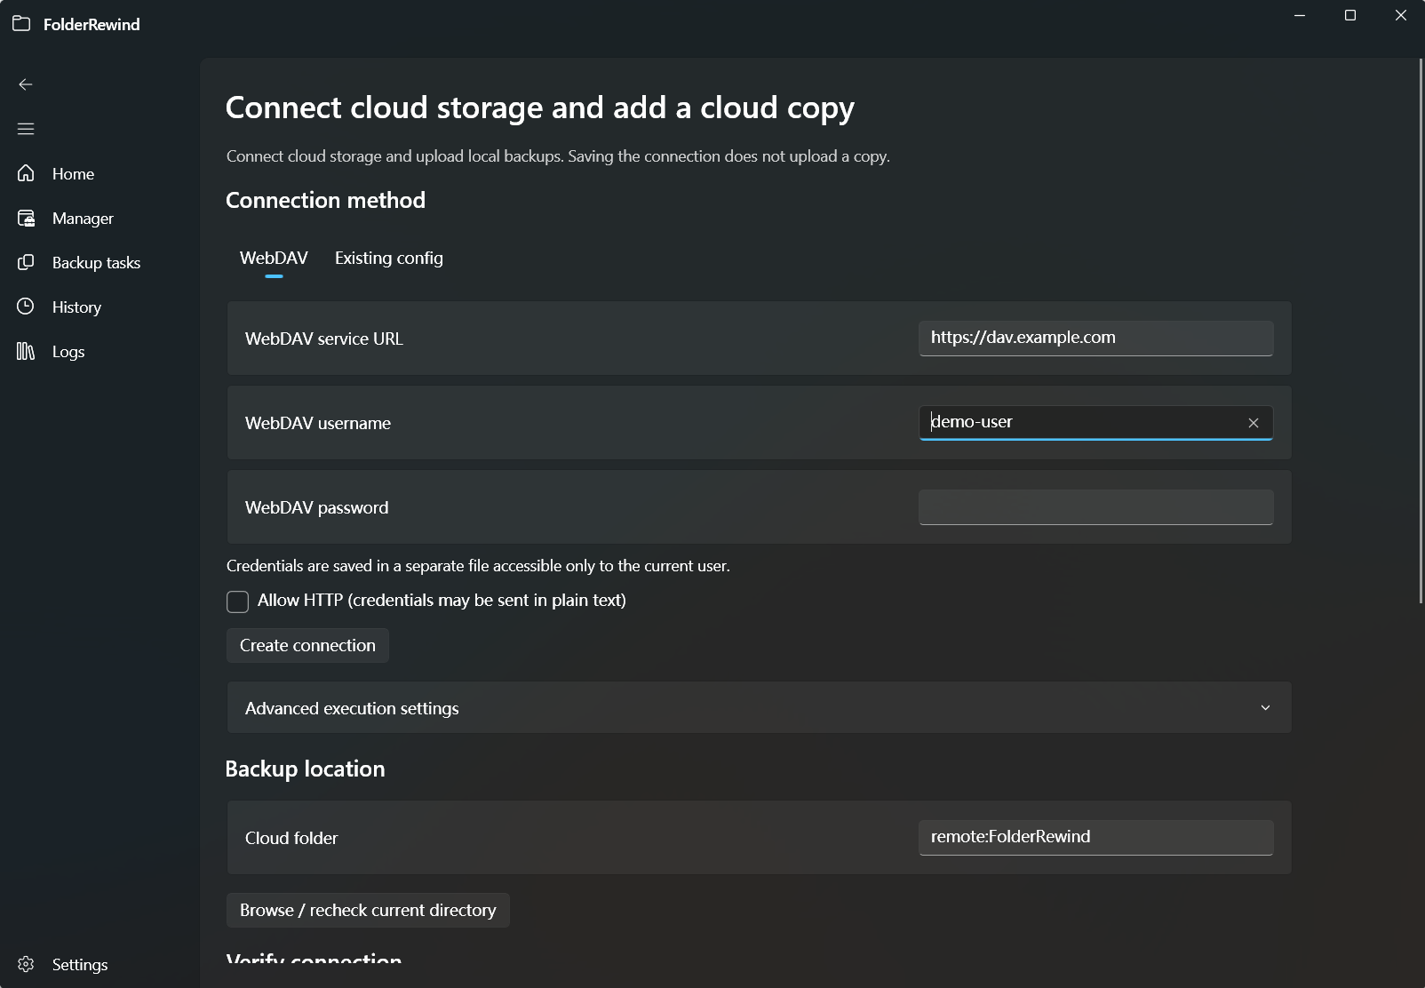Click the Create connection button

(x=307, y=645)
